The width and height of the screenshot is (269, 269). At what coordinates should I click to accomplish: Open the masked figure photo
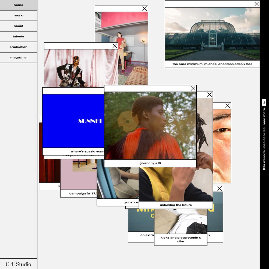(81, 68)
